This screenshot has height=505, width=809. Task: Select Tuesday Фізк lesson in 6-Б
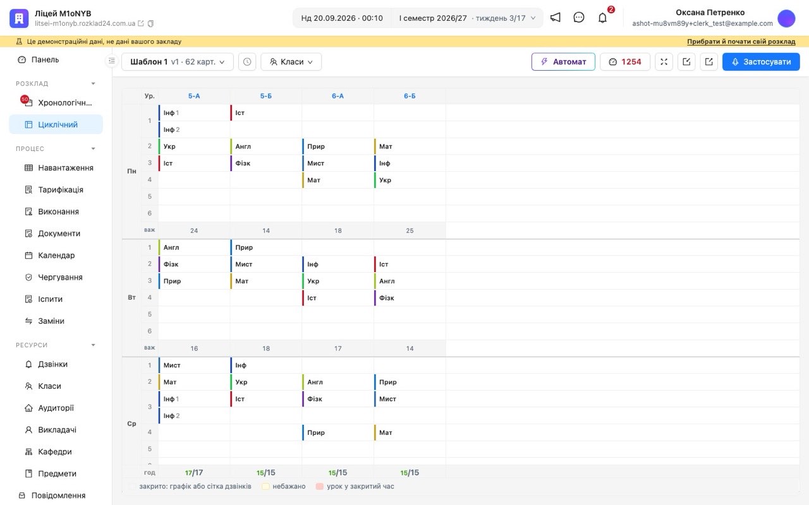coord(410,298)
